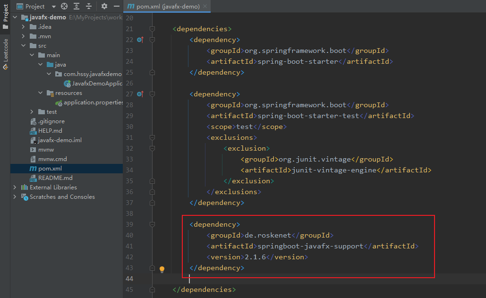Click the gutter override marker on line 27
The width and height of the screenshot is (486, 298).
(140, 94)
